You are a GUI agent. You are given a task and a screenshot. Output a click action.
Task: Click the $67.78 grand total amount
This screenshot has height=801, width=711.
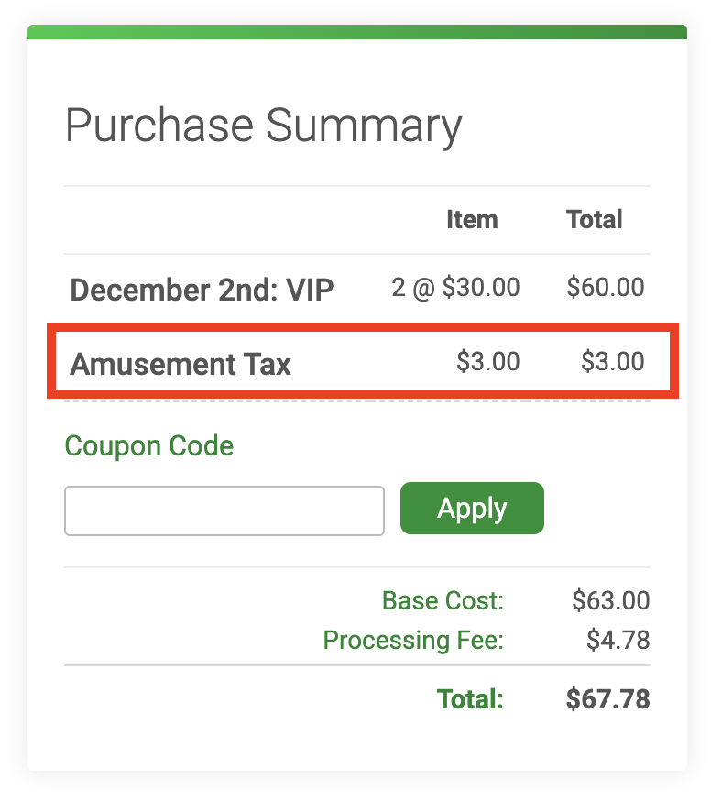607,700
